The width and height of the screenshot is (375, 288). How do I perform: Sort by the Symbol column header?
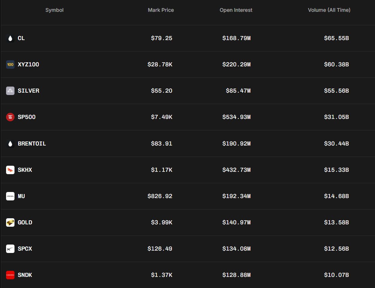click(x=55, y=10)
